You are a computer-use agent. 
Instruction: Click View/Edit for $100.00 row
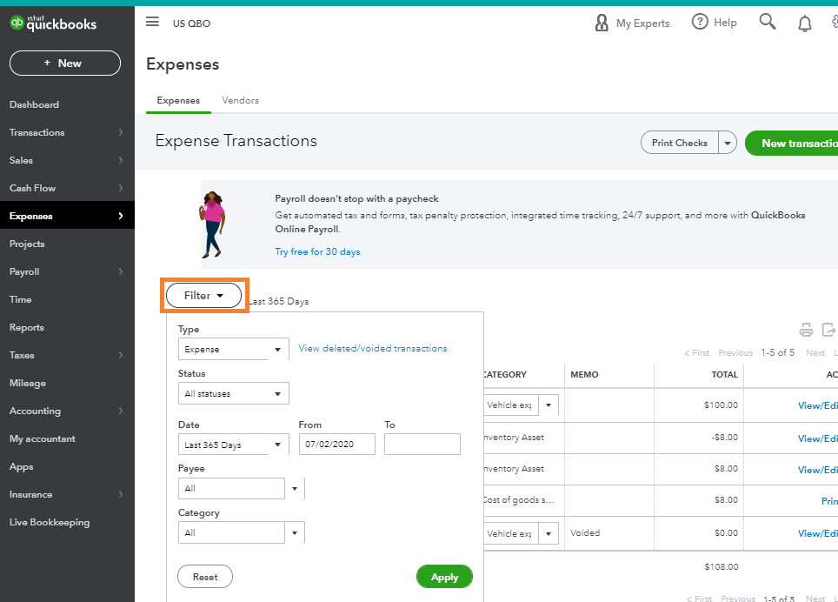point(818,405)
